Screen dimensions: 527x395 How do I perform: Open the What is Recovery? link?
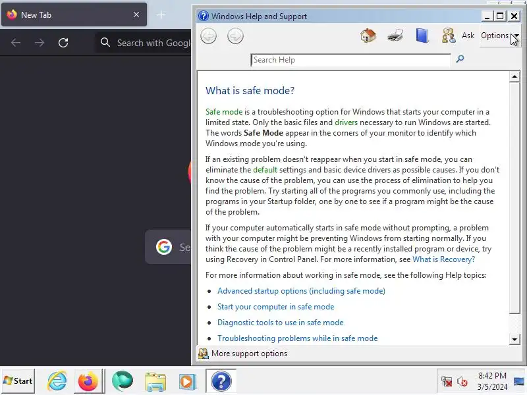(x=443, y=259)
